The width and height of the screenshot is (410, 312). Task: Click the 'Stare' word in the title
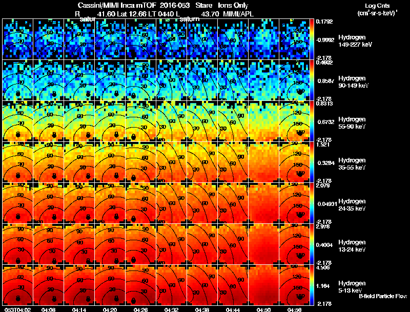point(203,6)
